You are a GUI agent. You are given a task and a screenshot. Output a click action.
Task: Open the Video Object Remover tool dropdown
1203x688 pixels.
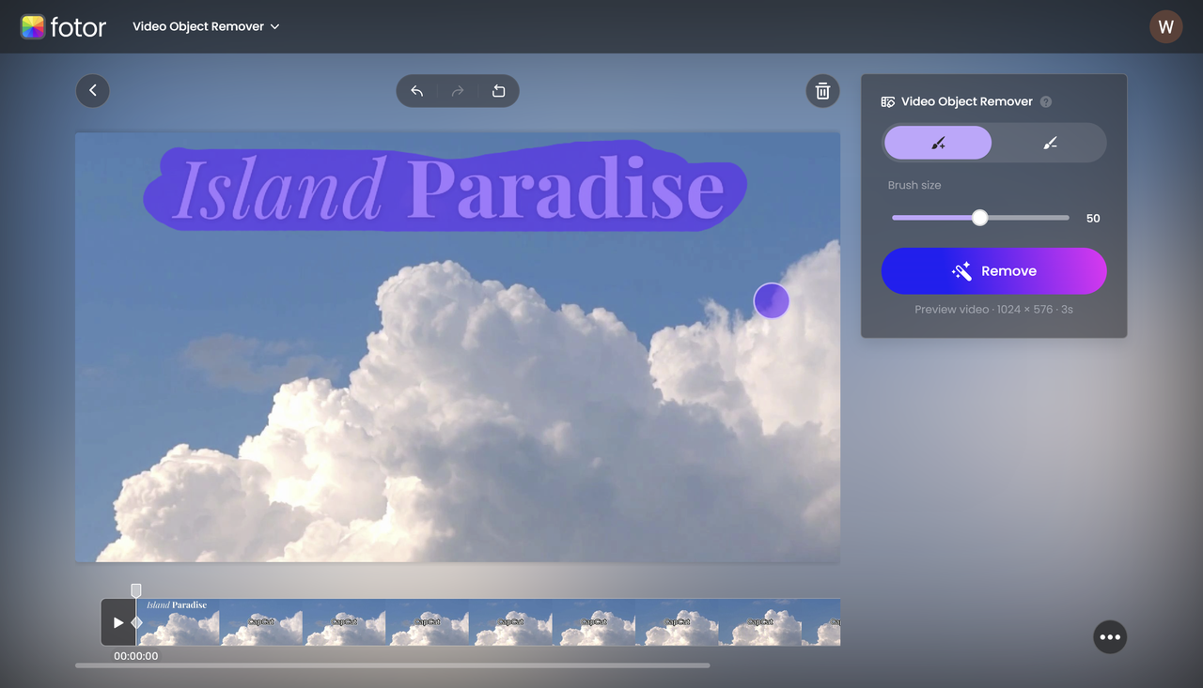coord(206,26)
